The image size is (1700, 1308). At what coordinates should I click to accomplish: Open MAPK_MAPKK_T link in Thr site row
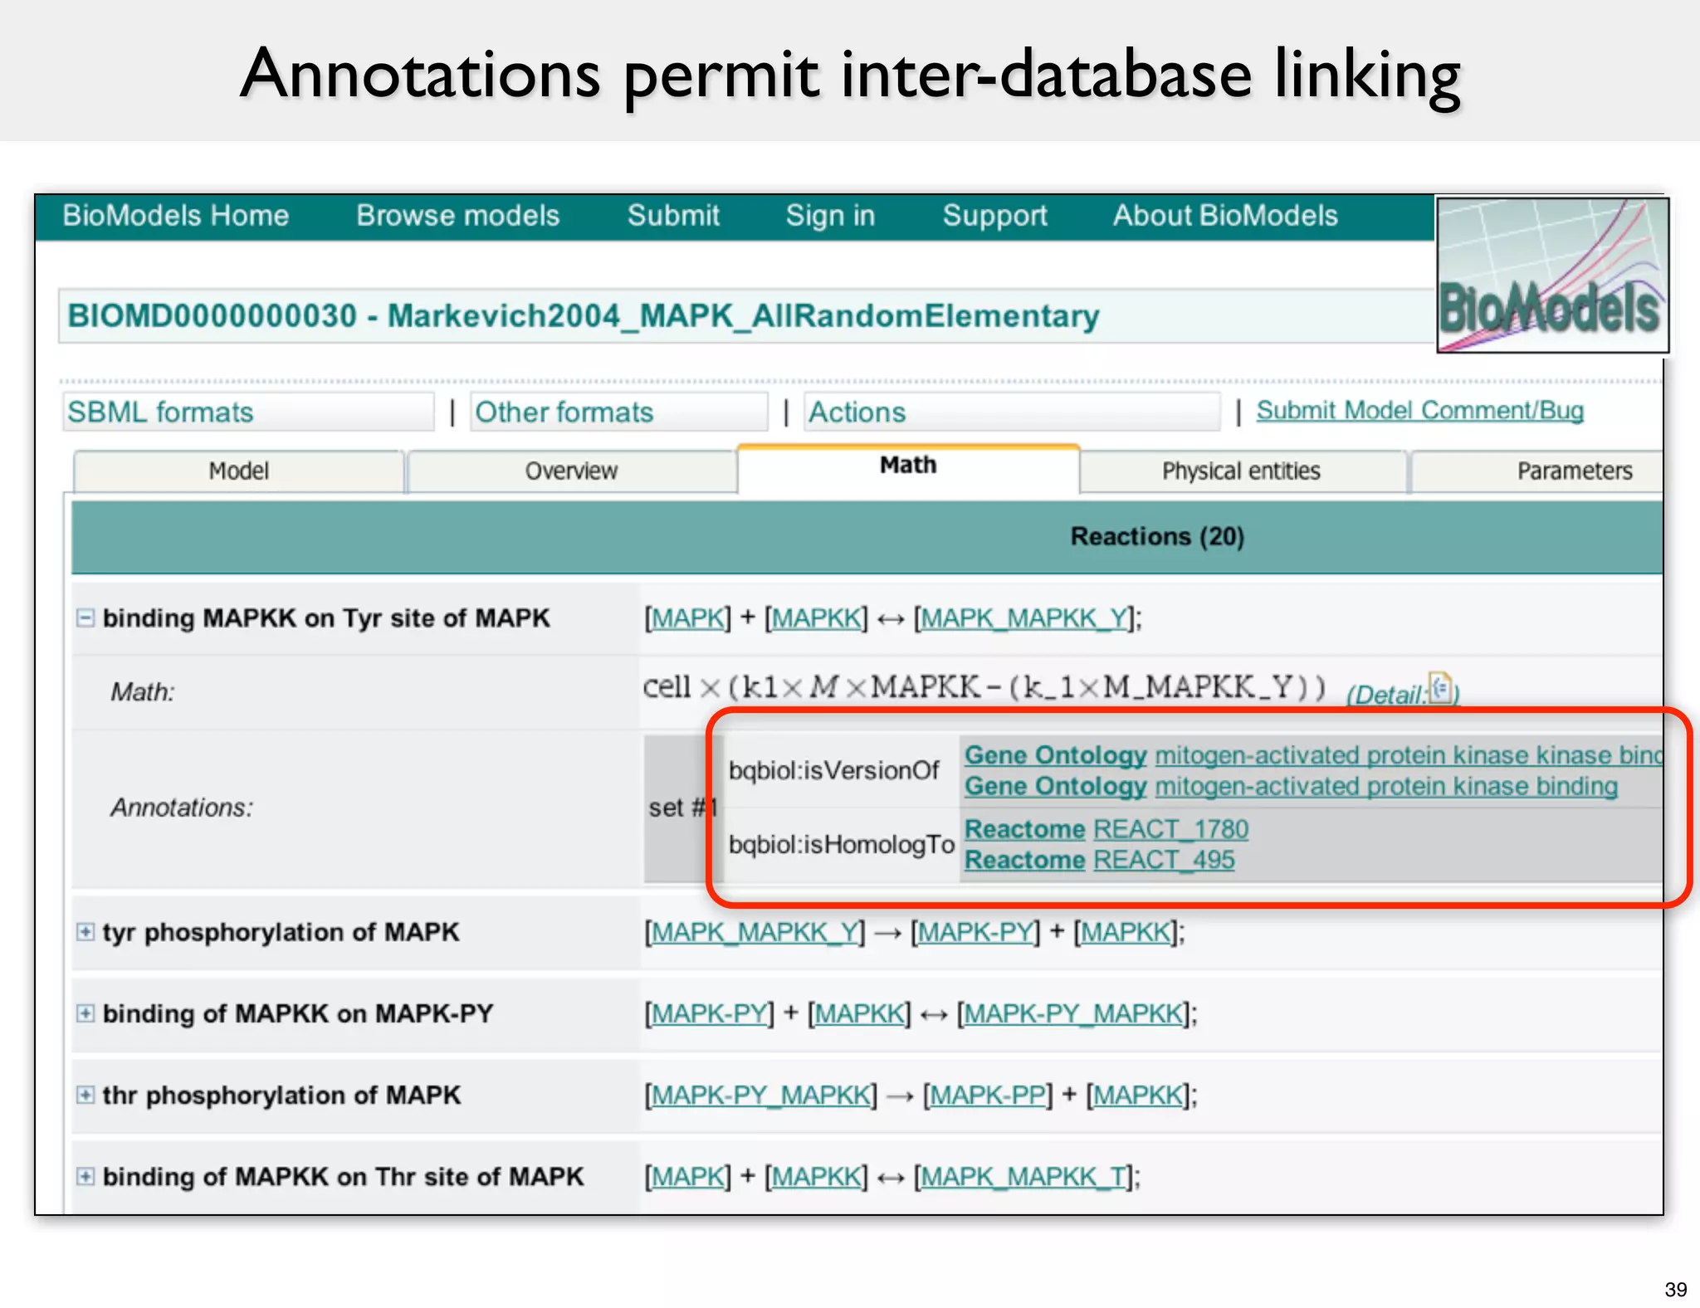[x=1023, y=1176]
